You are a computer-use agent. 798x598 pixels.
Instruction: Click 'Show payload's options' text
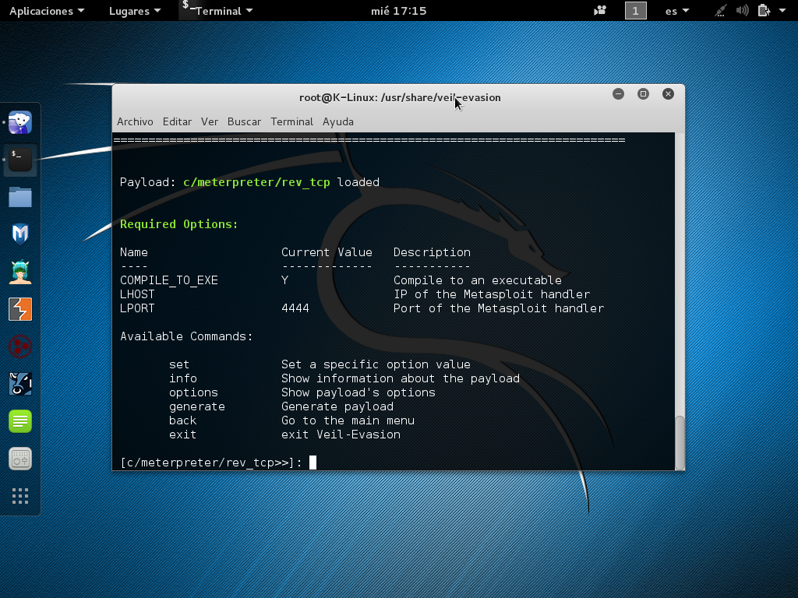point(358,392)
